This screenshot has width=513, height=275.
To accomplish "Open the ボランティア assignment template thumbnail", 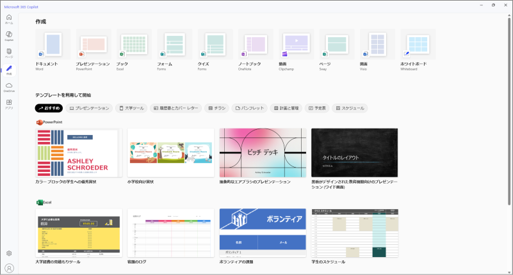I will pos(263,233).
